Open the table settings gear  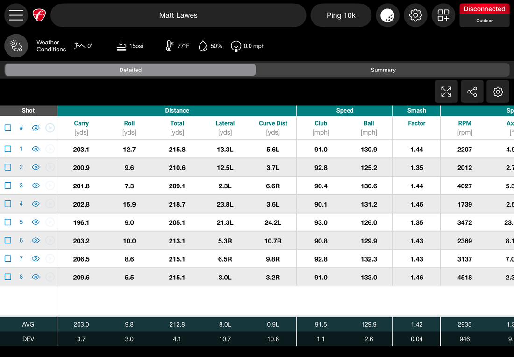[x=498, y=92]
